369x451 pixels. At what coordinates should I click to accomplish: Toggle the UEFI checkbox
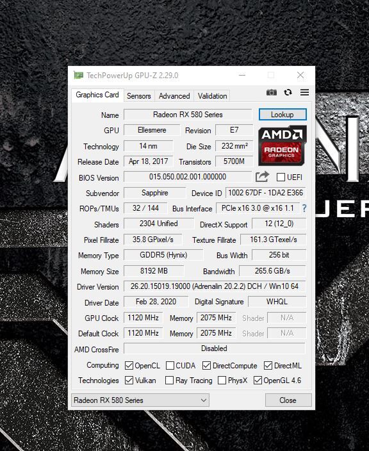(281, 177)
